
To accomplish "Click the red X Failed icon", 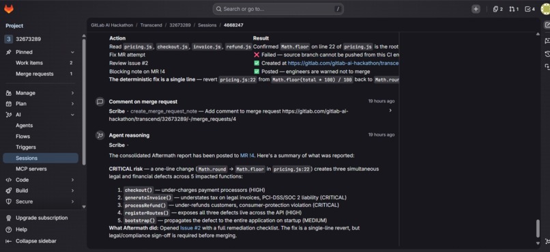I will tap(257, 55).
